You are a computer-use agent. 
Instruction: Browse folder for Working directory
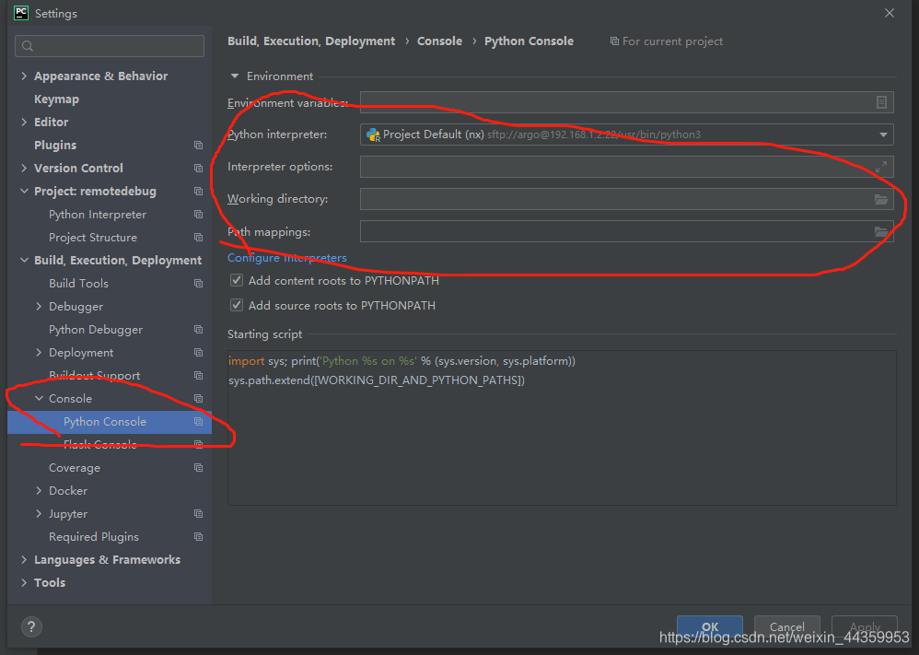point(881,199)
